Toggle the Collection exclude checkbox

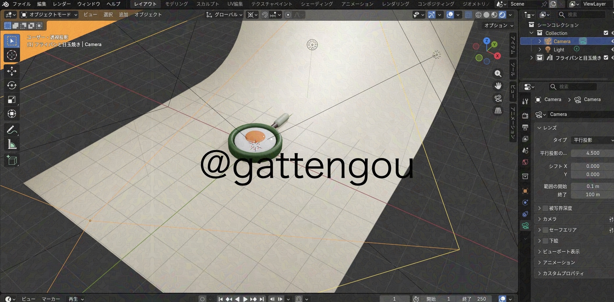click(x=606, y=33)
